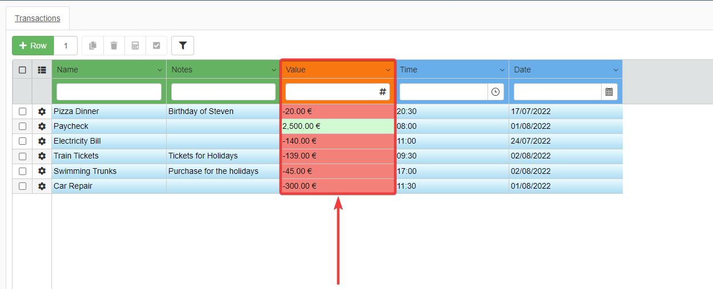The height and width of the screenshot is (289, 713).
Task: Open gear settings for Car Repair row
Action: pyautogui.click(x=42, y=186)
